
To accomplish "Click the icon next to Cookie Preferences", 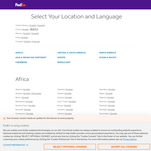I will point(27,145).
